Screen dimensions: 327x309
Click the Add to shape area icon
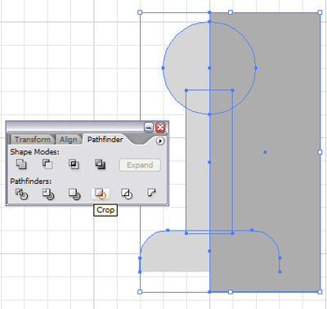coord(21,164)
